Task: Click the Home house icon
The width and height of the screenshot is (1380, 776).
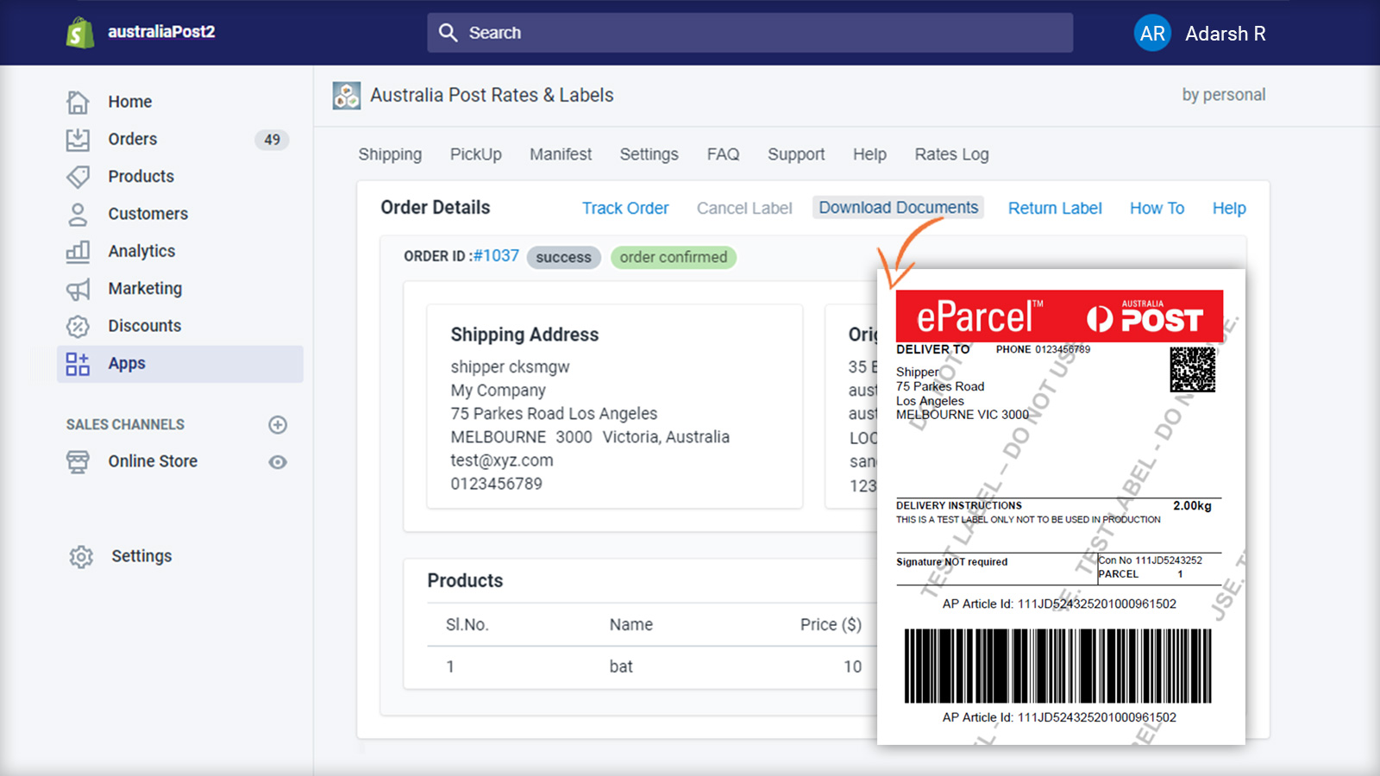Action: tap(78, 102)
